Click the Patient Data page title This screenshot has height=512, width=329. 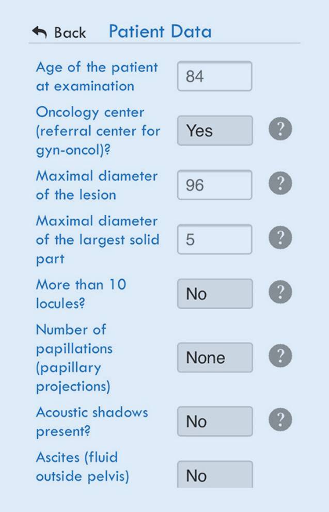pos(160,31)
